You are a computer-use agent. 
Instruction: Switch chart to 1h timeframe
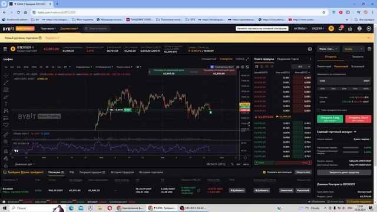(41, 67)
